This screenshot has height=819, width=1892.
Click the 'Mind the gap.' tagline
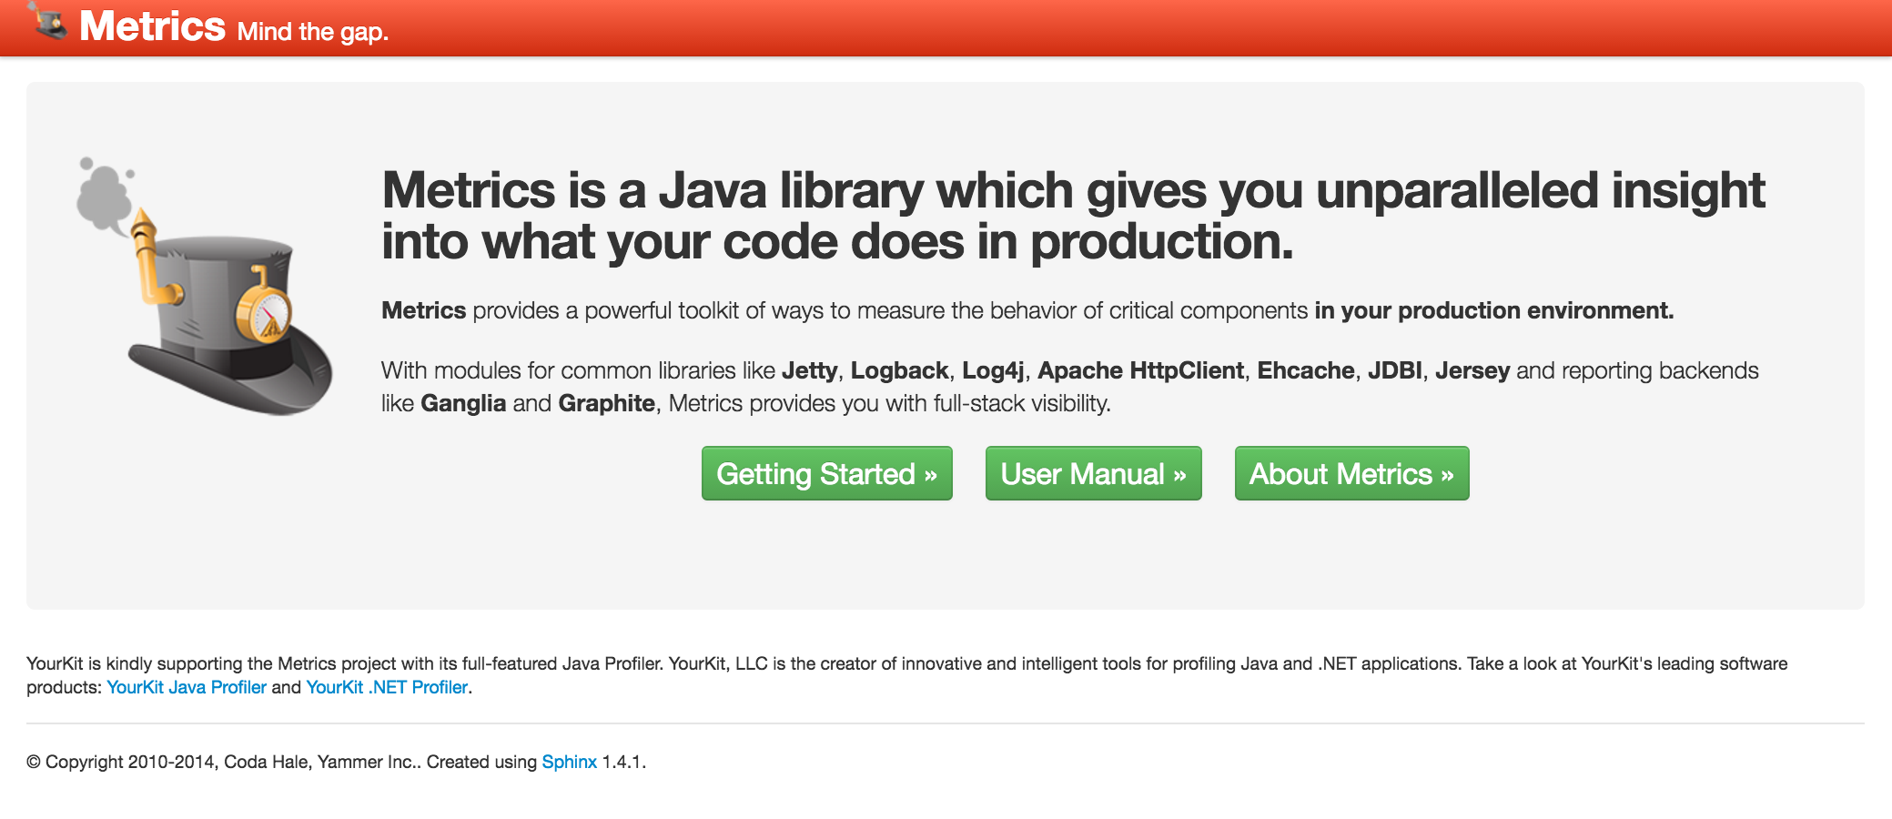click(312, 32)
